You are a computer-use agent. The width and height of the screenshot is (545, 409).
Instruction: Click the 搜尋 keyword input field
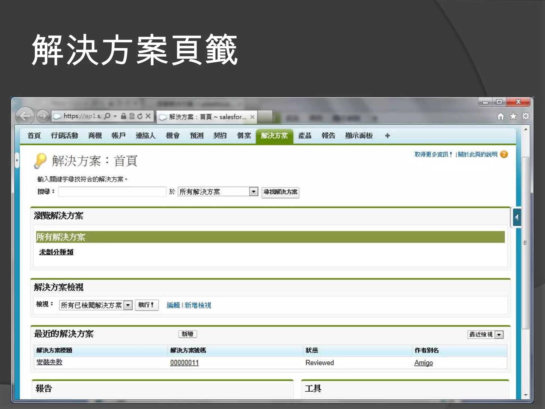pos(112,192)
